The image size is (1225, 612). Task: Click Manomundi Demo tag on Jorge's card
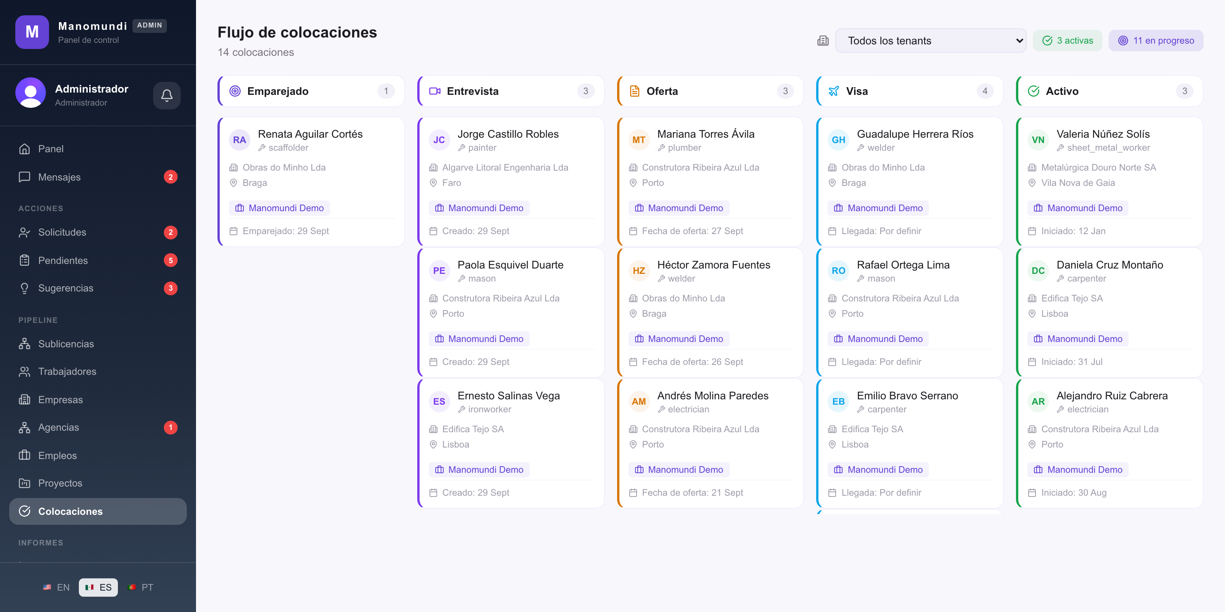pos(479,208)
